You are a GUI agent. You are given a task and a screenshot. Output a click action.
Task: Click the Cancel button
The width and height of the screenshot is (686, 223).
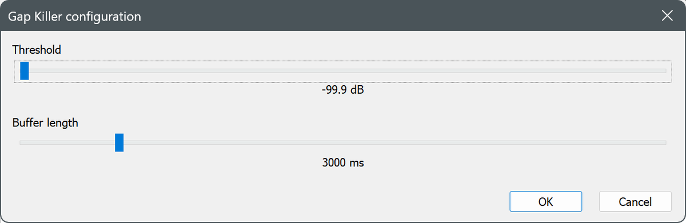coord(635,201)
